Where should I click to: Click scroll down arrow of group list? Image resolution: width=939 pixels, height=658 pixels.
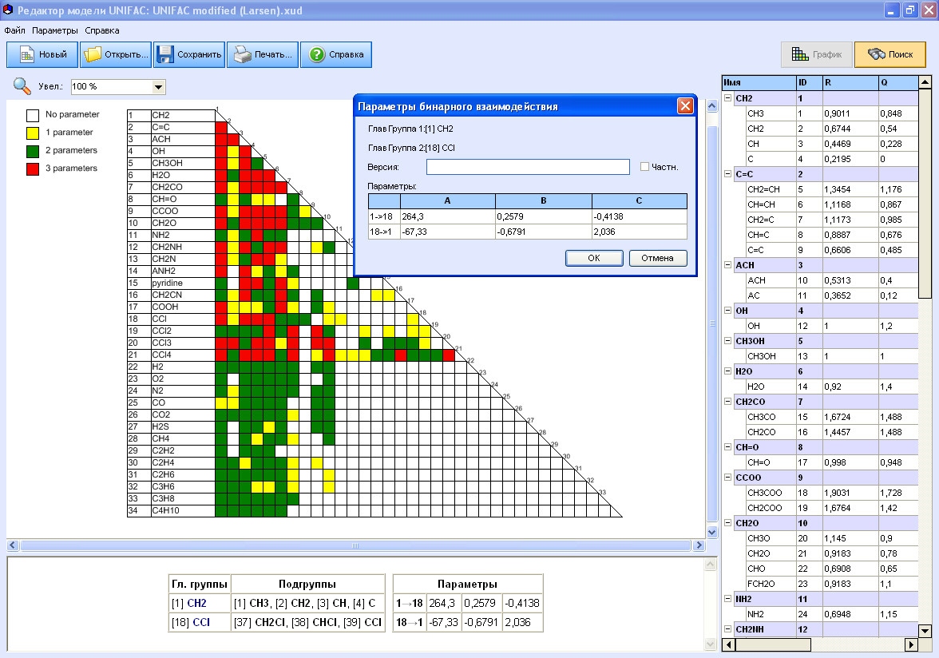tap(925, 631)
